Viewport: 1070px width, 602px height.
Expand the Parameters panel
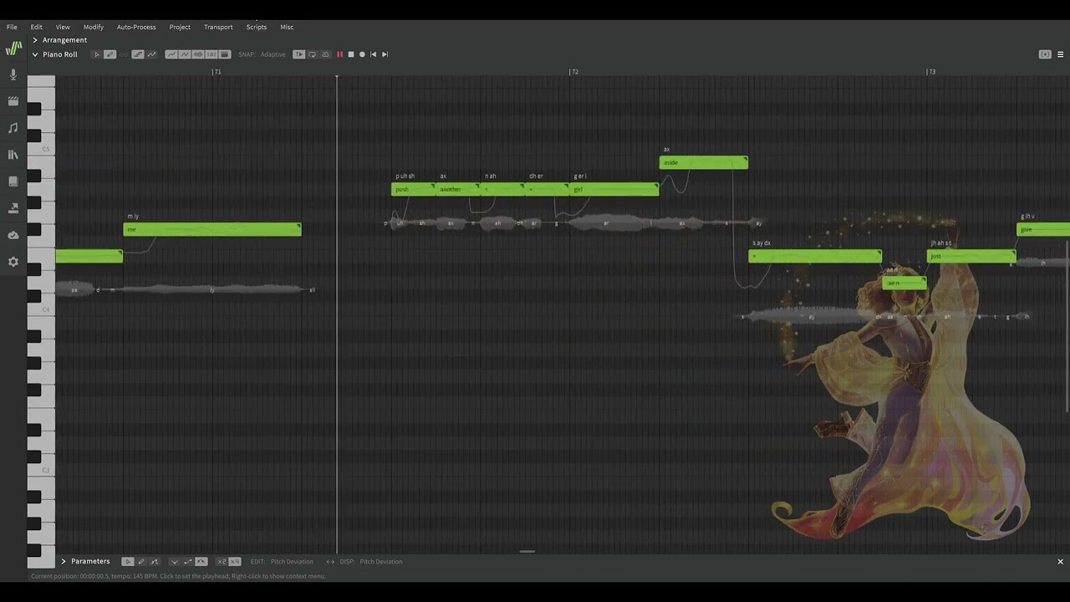click(x=63, y=562)
